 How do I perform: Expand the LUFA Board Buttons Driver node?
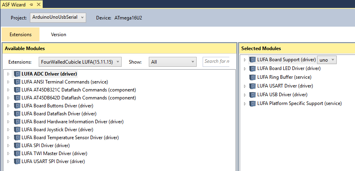point(9,106)
